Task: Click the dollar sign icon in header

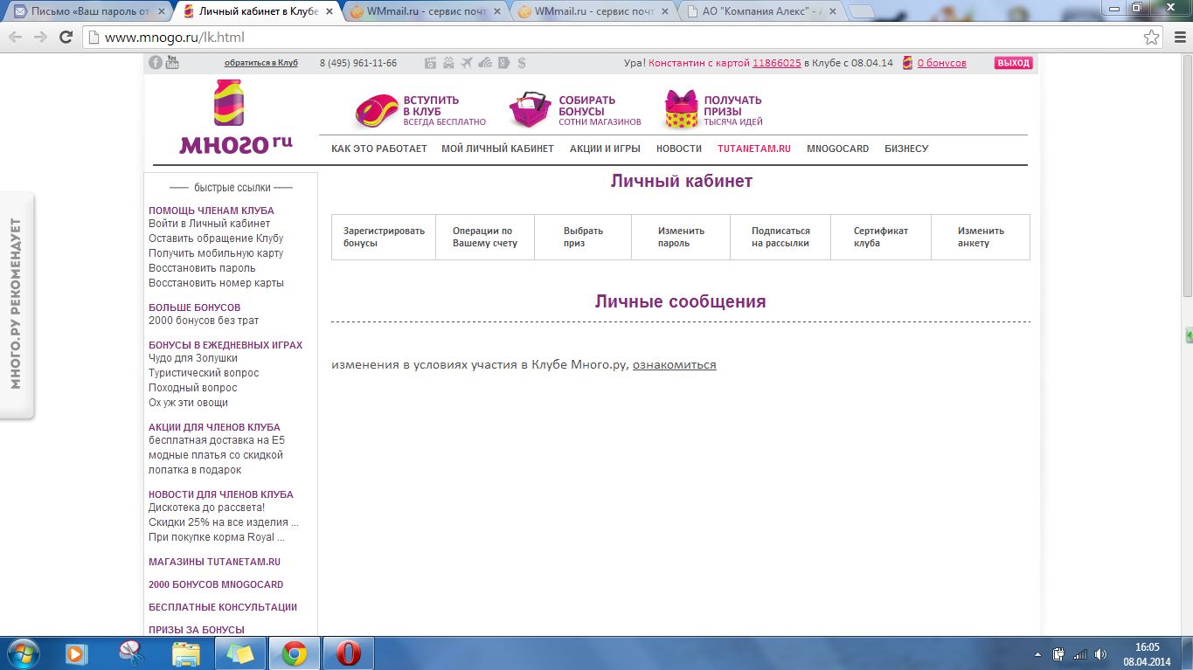Action: pos(522,63)
